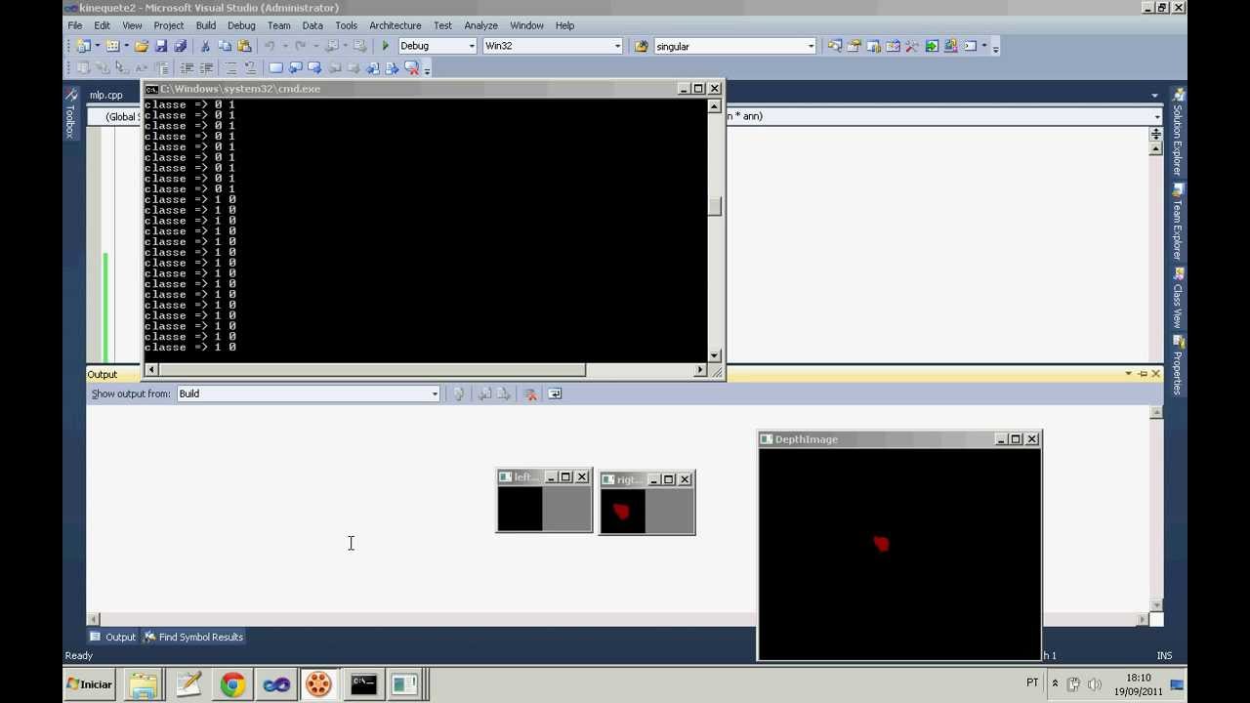Clear all output with red X icon

[x=530, y=393]
